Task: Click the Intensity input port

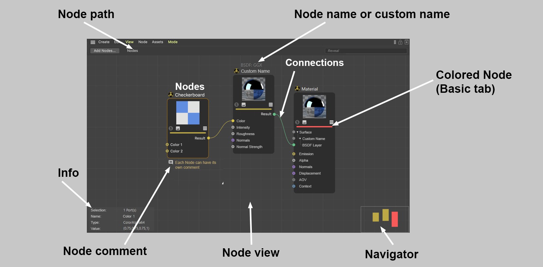Action: [x=233, y=127]
